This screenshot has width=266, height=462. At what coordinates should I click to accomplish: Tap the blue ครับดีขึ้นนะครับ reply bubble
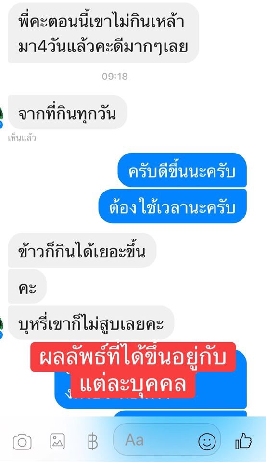click(182, 170)
